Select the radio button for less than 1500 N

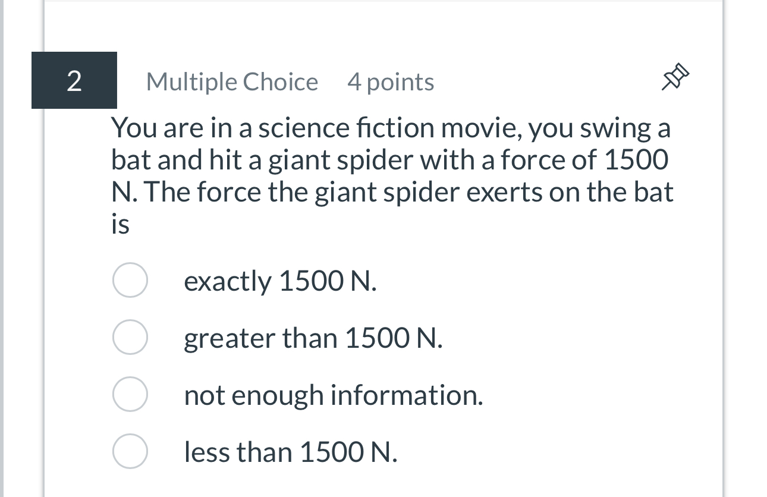pyautogui.click(x=130, y=451)
